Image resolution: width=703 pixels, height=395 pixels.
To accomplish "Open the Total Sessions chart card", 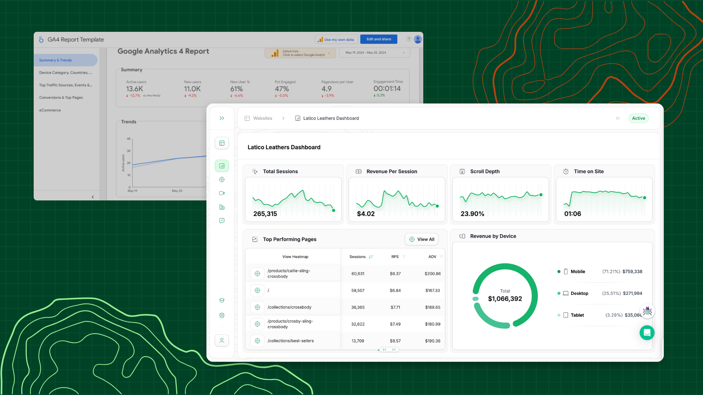I will pyautogui.click(x=293, y=199).
